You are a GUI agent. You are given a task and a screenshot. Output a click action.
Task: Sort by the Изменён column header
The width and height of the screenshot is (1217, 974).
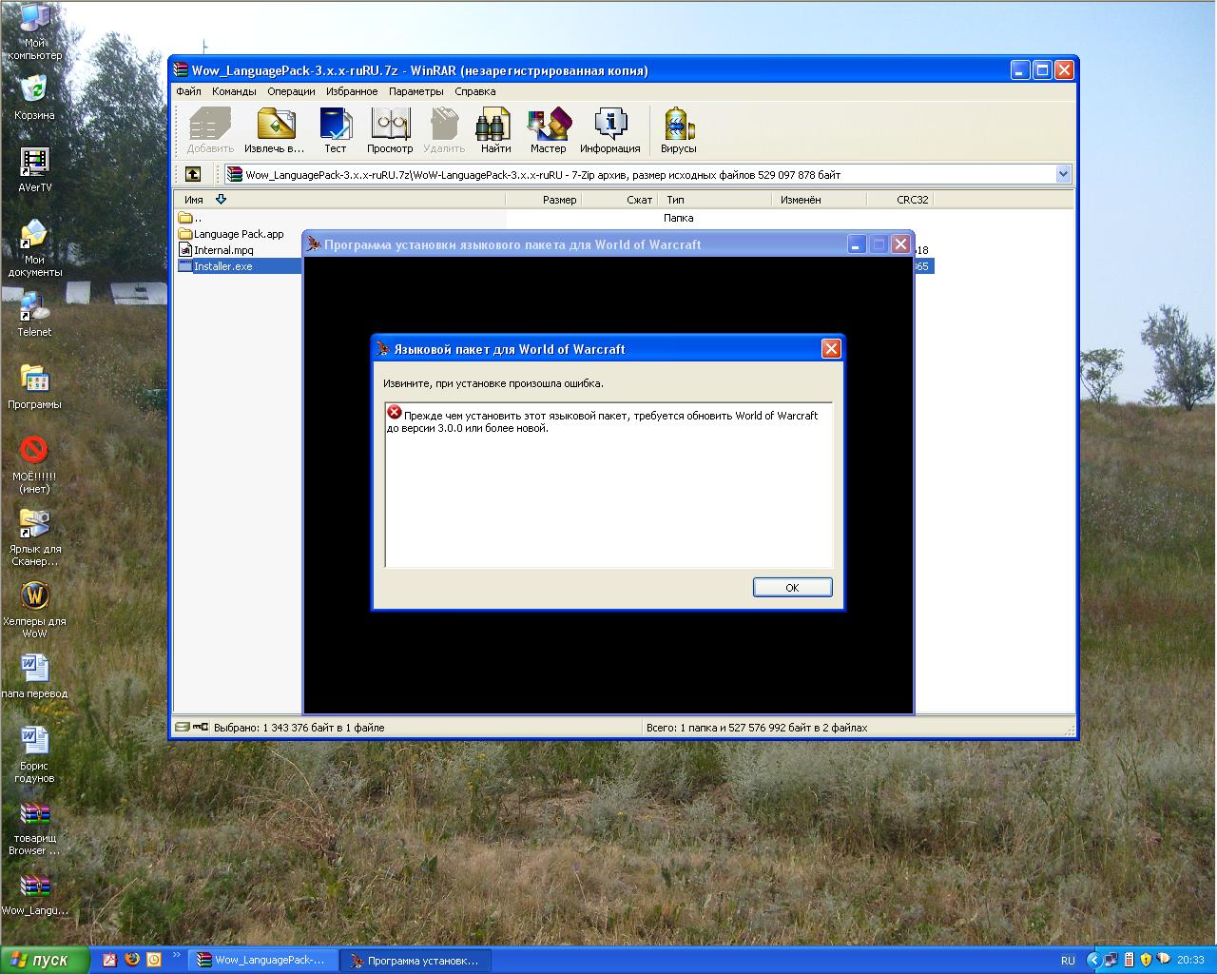tap(819, 200)
